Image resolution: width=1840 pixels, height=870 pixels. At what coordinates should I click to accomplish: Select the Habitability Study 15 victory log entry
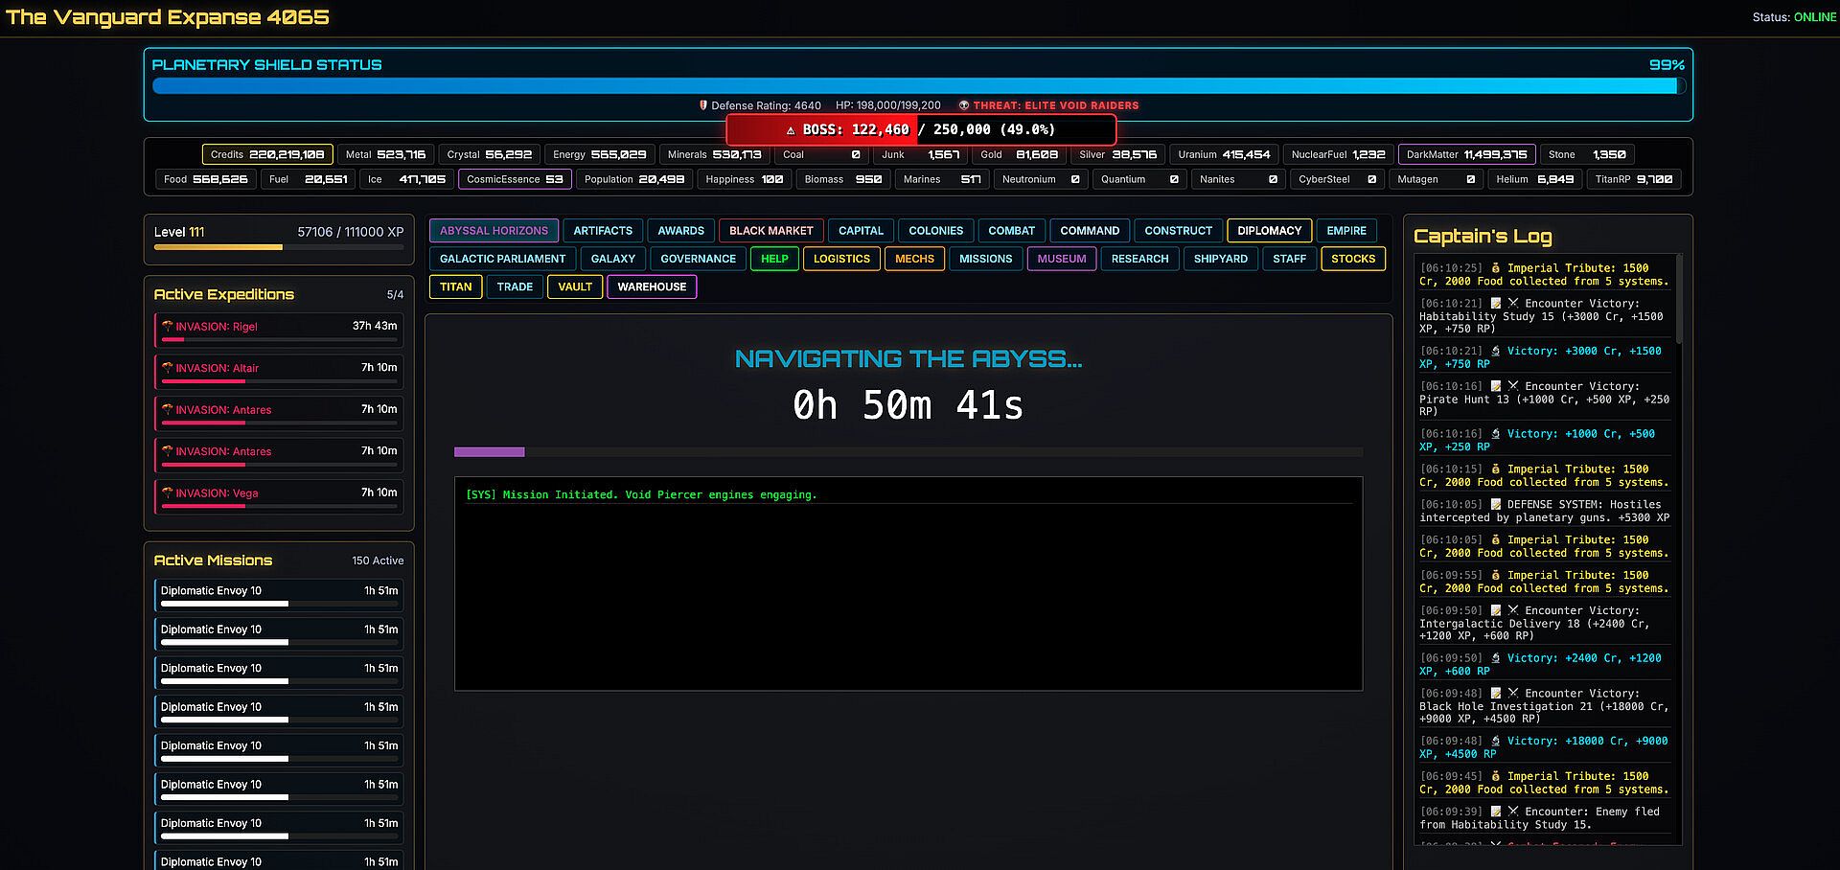point(1545,316)
